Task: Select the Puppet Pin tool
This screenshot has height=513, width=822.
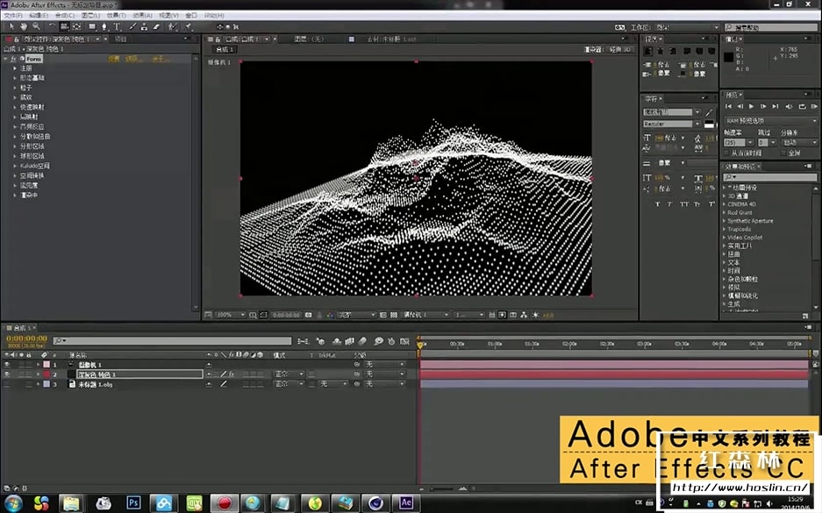Action: [188, 26]
